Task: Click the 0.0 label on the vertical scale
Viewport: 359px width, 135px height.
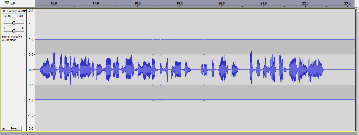Action: [31, 70]
